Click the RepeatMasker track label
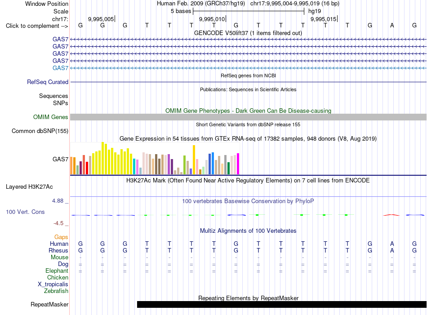 pos(49,304)
